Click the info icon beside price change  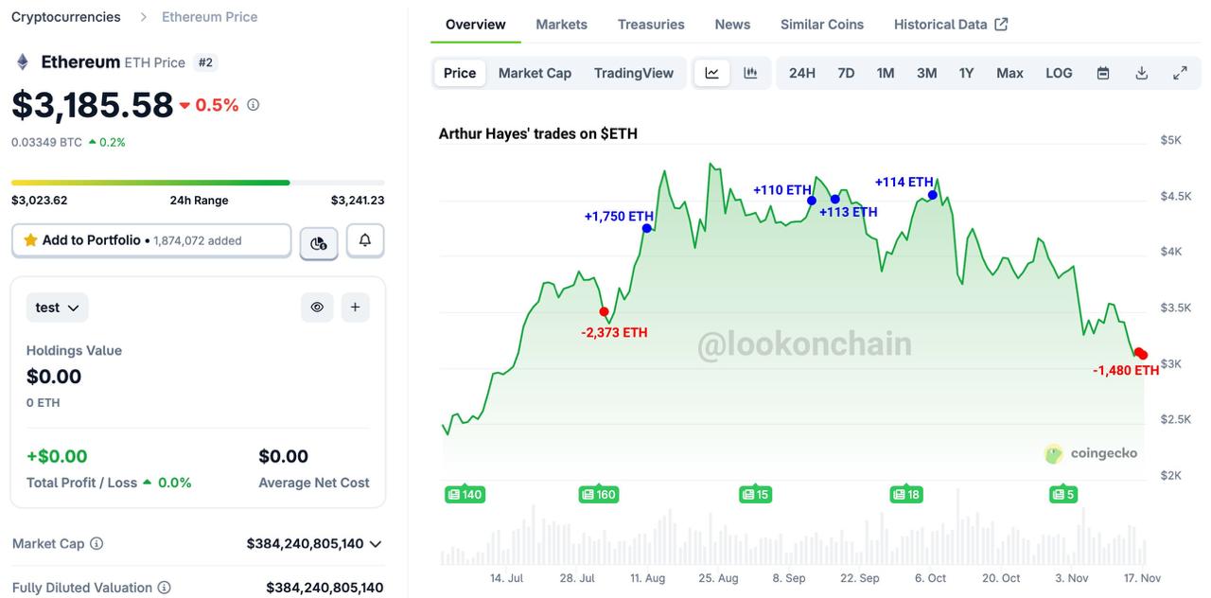(253, 105)
